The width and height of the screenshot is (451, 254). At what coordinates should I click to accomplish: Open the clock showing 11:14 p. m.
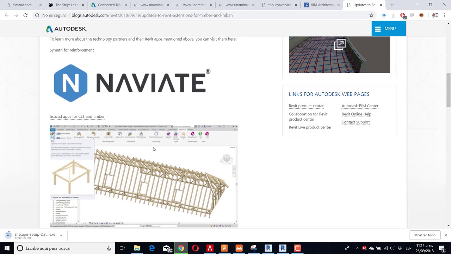pyautogui.click(x=424, y=248)
